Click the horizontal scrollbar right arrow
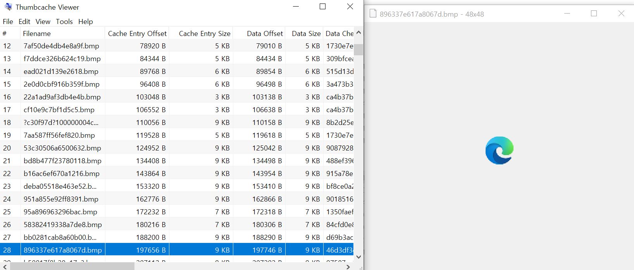Image resolution: width=634 pixels, height=270 pixels. tap(348, 267)
